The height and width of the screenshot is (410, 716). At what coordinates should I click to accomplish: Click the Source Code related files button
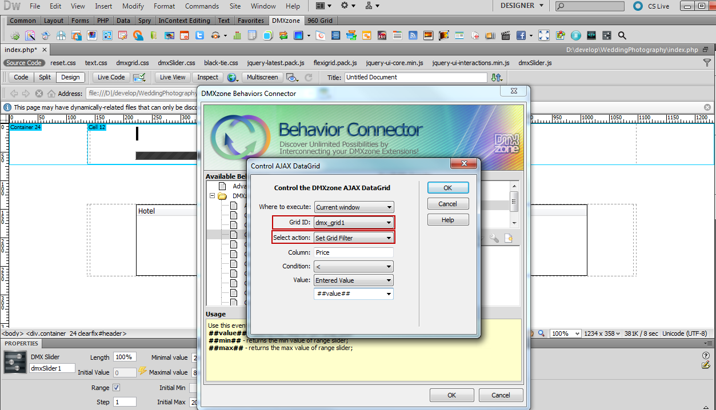point(24,63)
